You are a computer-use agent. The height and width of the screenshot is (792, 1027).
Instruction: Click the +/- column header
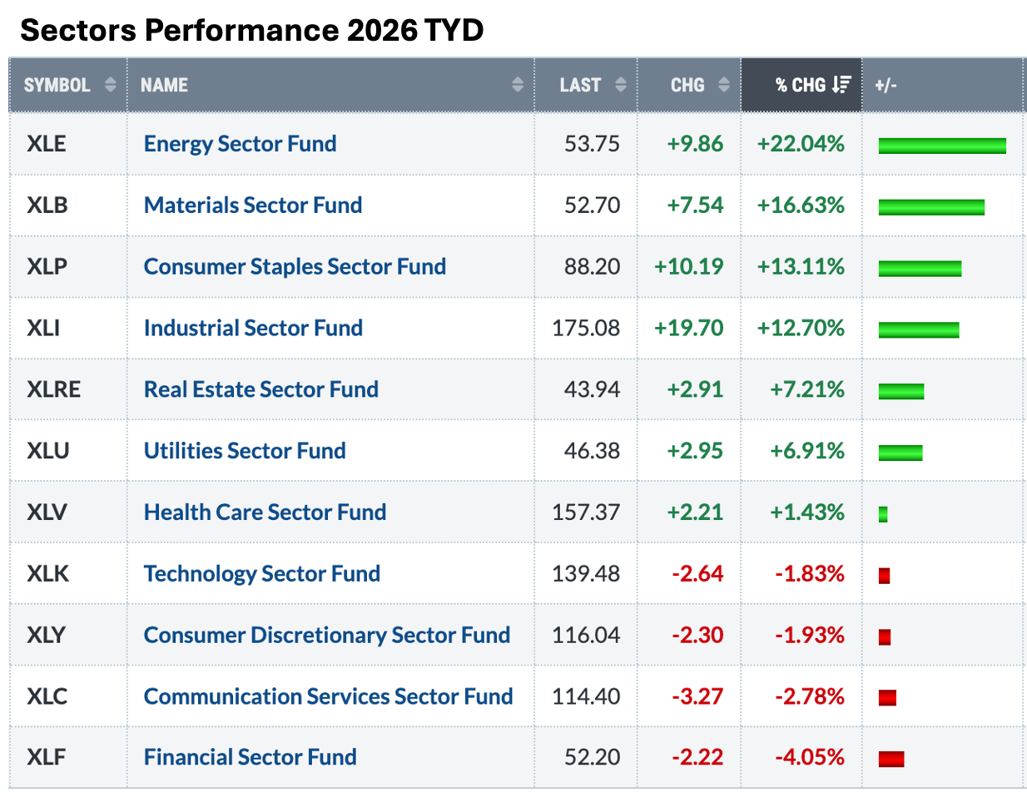886,85
